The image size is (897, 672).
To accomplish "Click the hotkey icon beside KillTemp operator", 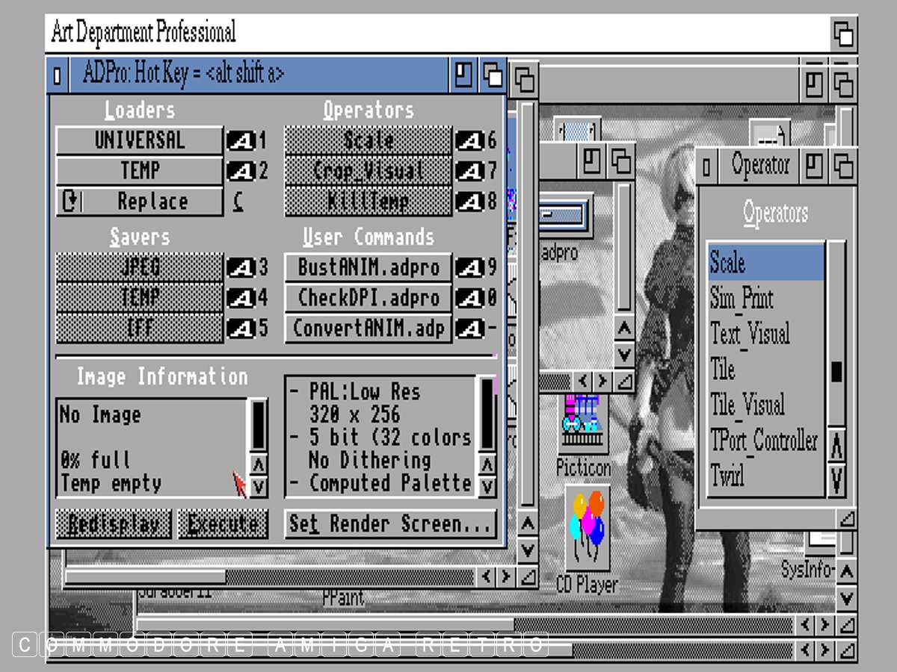I will point(469,202).
